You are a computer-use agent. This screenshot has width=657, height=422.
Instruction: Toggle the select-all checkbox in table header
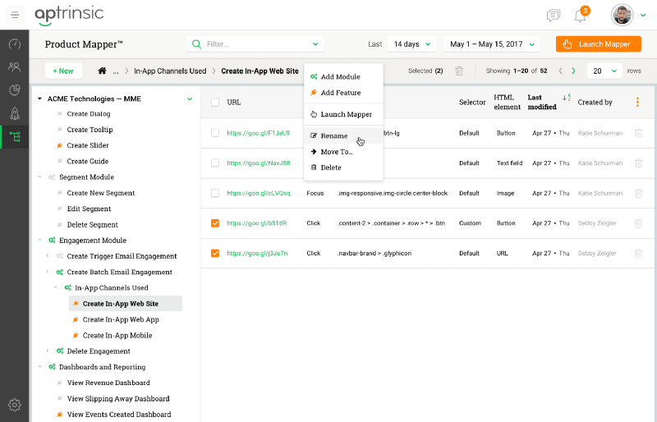click(215, 103)
